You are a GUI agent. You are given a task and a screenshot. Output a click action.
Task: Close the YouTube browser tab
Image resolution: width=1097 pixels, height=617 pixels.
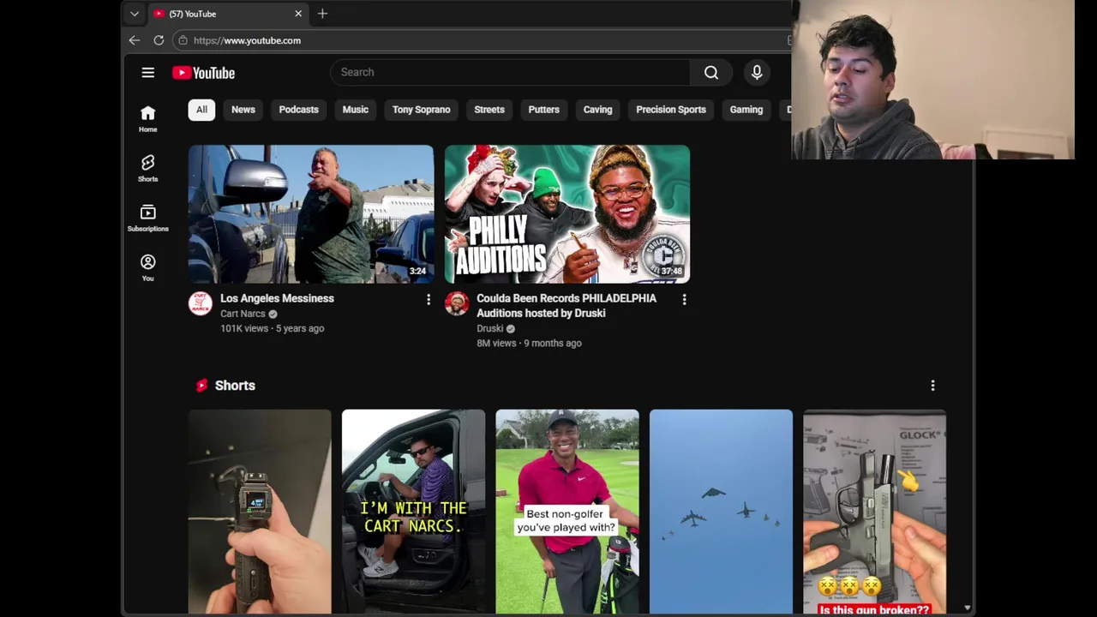click(298, 14)
